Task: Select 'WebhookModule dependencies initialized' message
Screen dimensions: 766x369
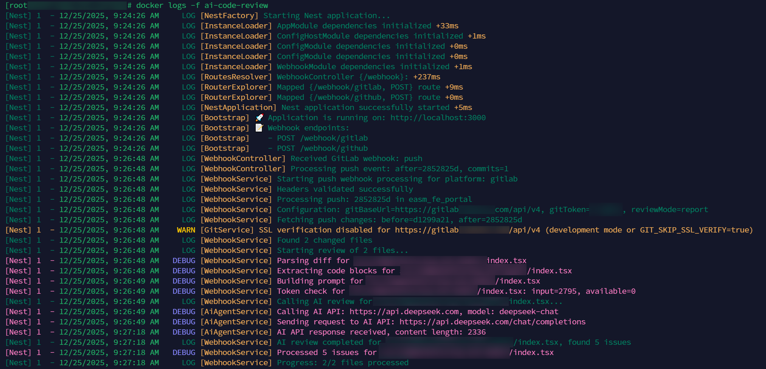Action: click(x=363, y=67)
